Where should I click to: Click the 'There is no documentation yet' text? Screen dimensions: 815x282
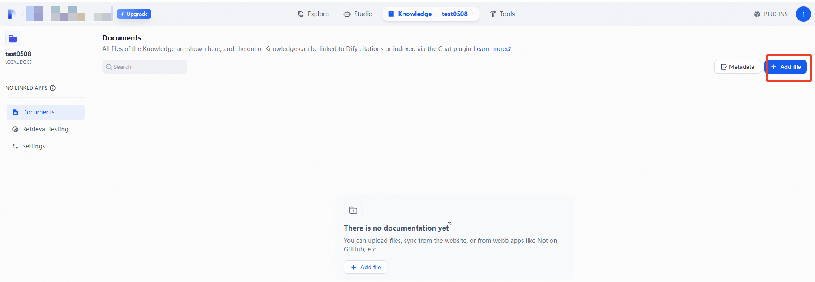396,228
